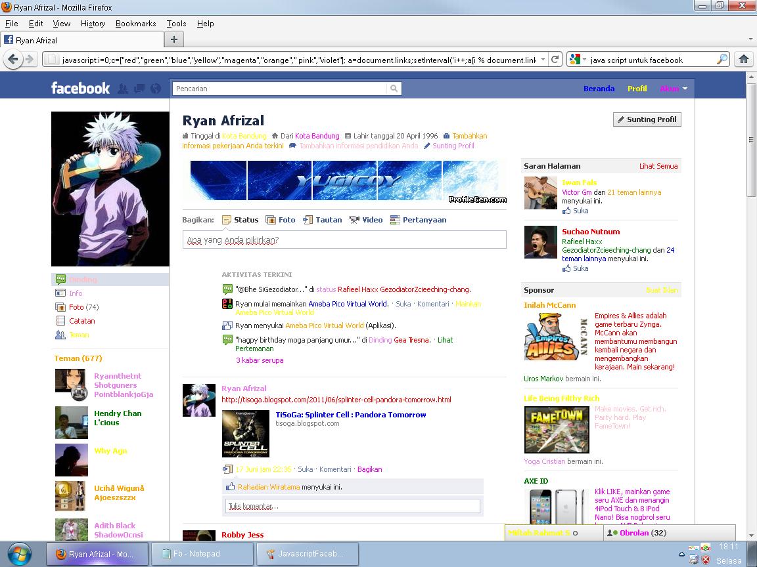
Task: Click the Firefox back arrow button
Action: click(x=13, y=59)
